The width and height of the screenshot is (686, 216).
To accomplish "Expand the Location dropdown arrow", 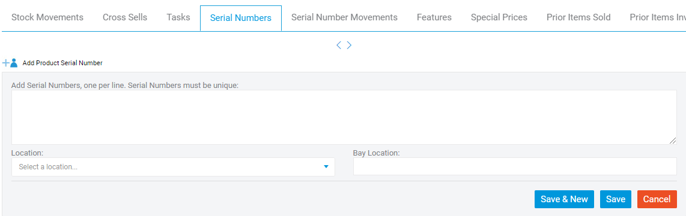I will click(326, 167).
